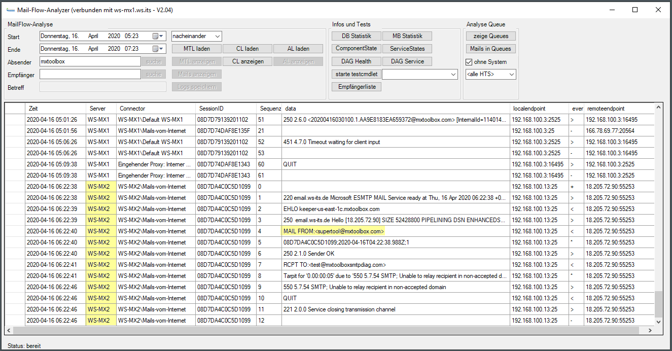Sort by the 'localendpoint' column header
The height and width of the screenshot is (351, 672).
point(539,109)
